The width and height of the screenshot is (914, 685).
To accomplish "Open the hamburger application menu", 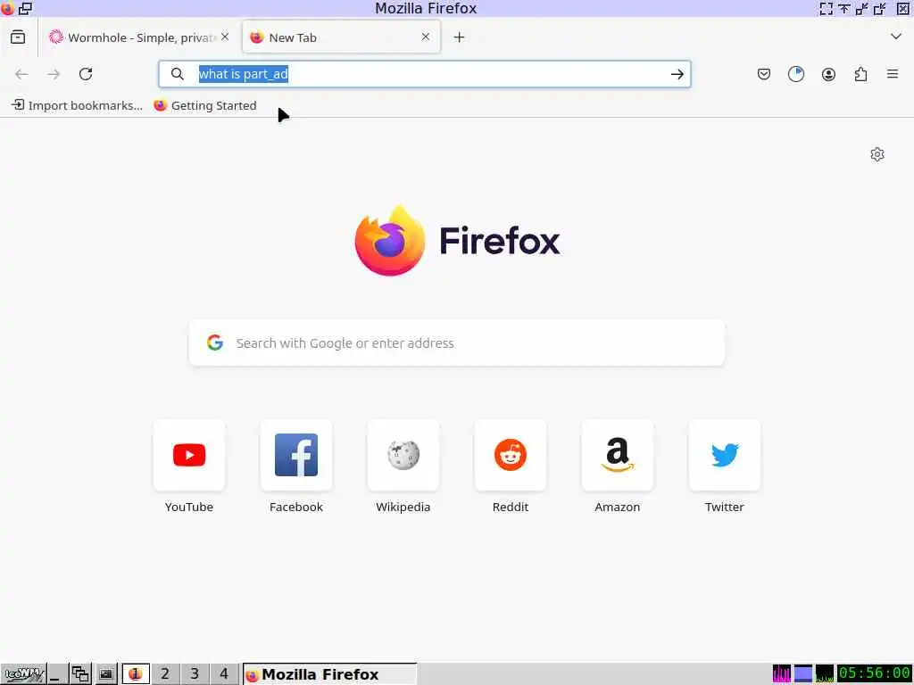I will click(893, 74).
